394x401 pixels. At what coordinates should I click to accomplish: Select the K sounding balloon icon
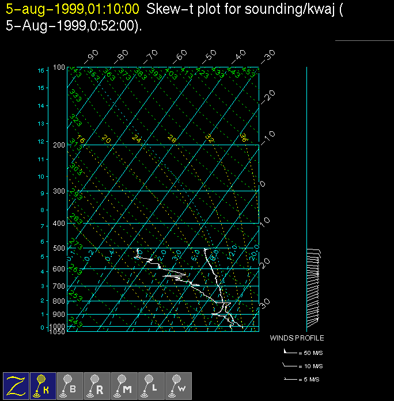tap(43, 385)
